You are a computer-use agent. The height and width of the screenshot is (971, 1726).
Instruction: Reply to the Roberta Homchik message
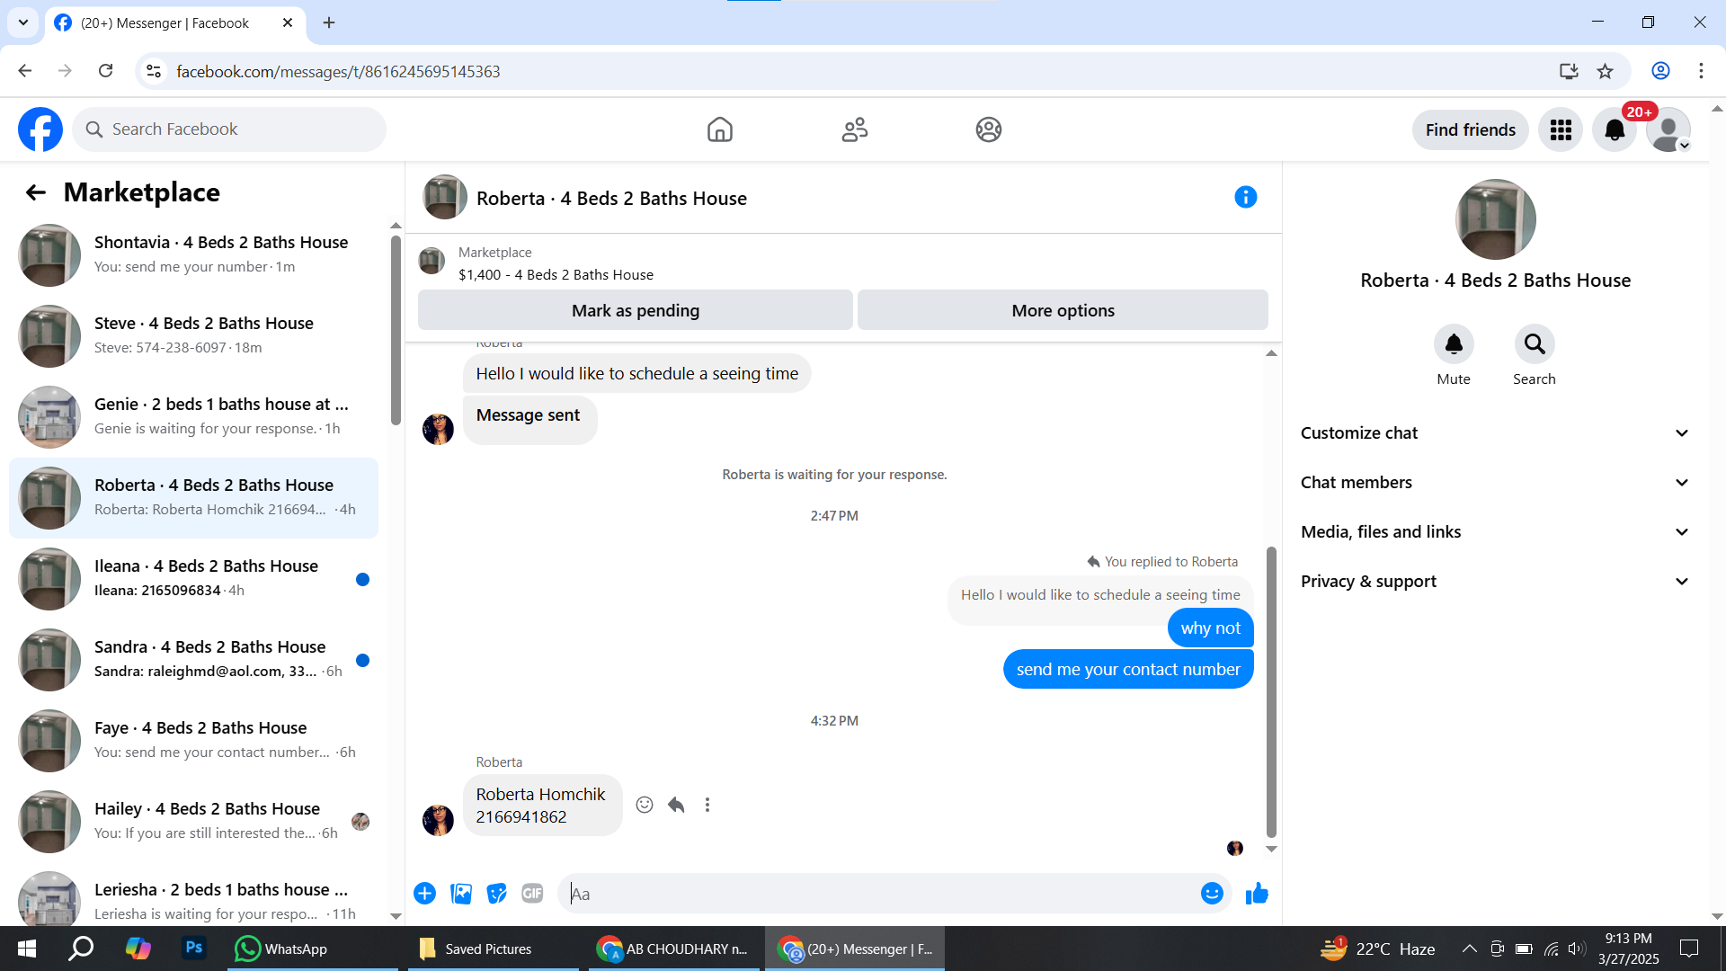pyautogui.click(x=676, y=805)
